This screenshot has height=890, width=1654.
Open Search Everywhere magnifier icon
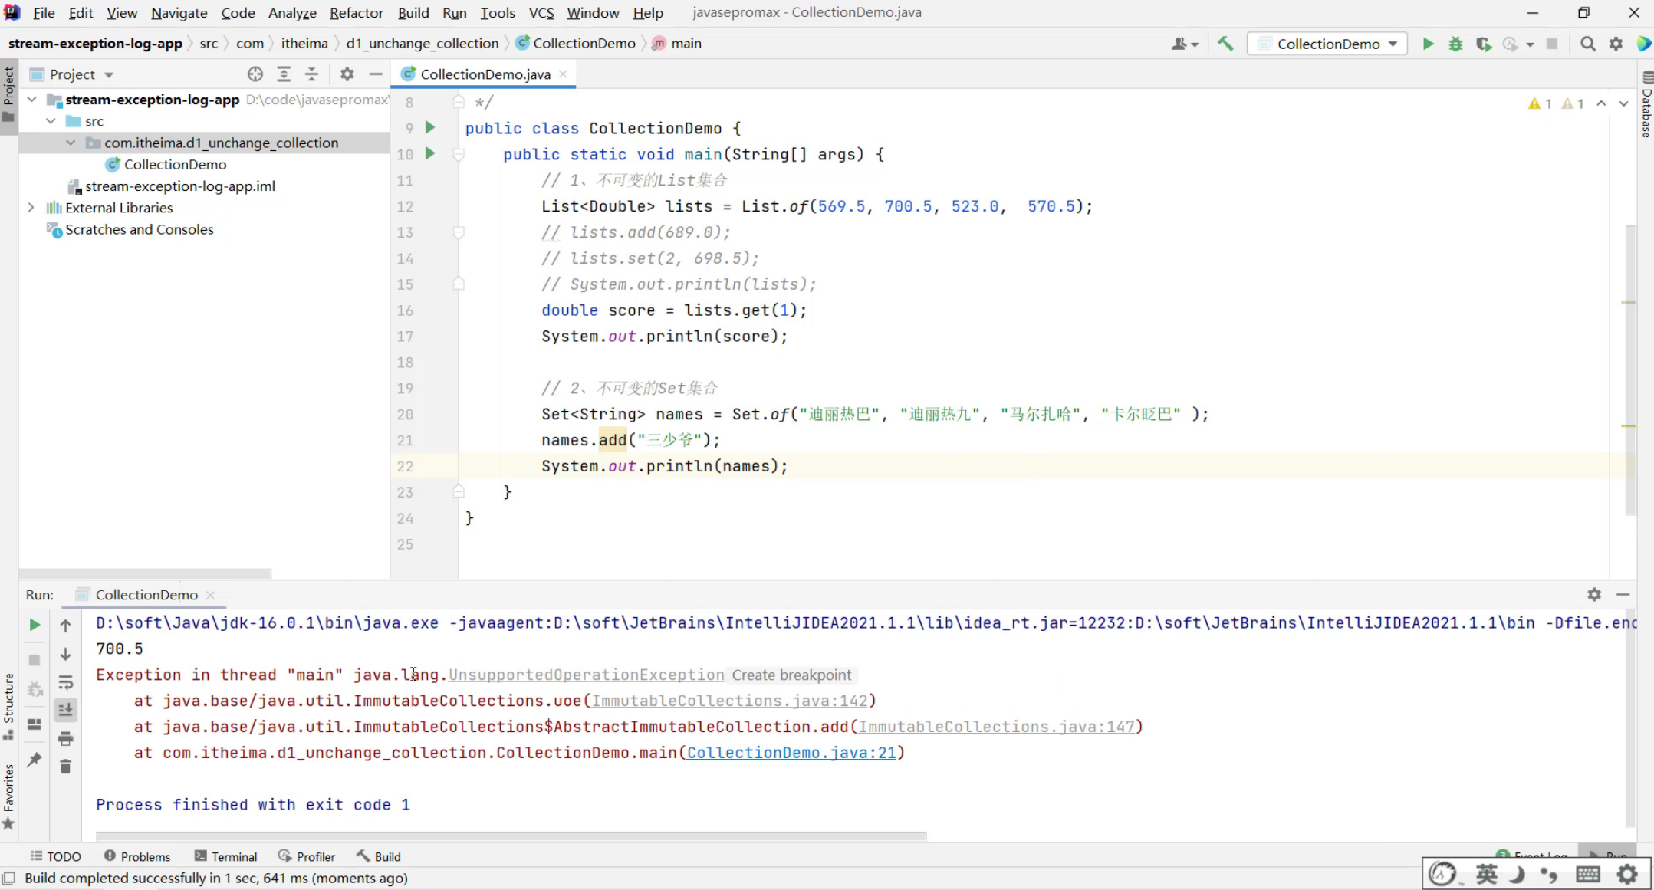coord(1588,44)
